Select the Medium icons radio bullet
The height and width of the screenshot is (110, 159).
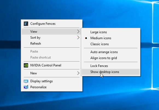(x=86, y=38)
